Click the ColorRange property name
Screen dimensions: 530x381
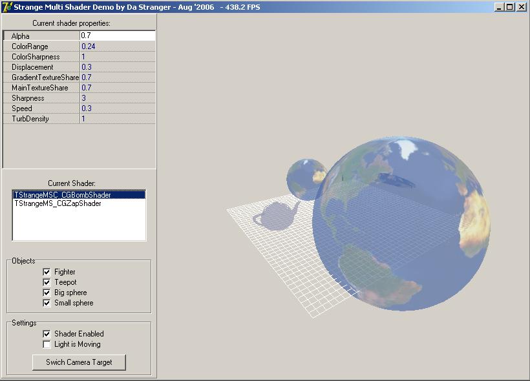tap(30, 46)
